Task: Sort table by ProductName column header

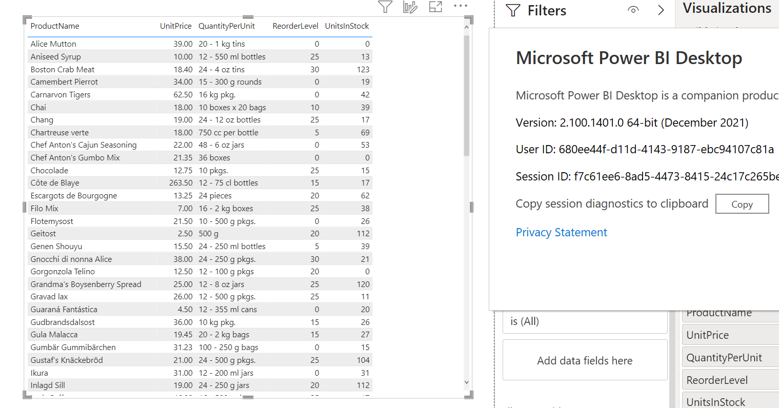Action: tap(55, 26)
